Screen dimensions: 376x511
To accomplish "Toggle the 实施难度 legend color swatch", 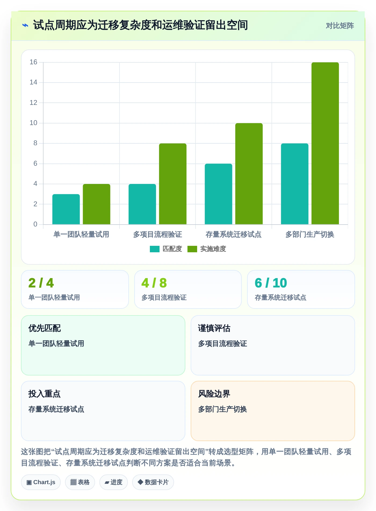I will (x=192, y=249).
